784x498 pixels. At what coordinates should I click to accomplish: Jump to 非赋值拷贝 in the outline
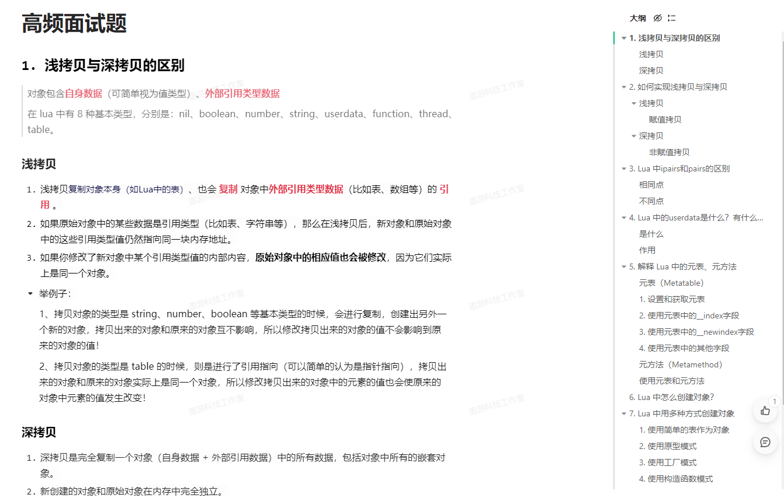(669, 152)
